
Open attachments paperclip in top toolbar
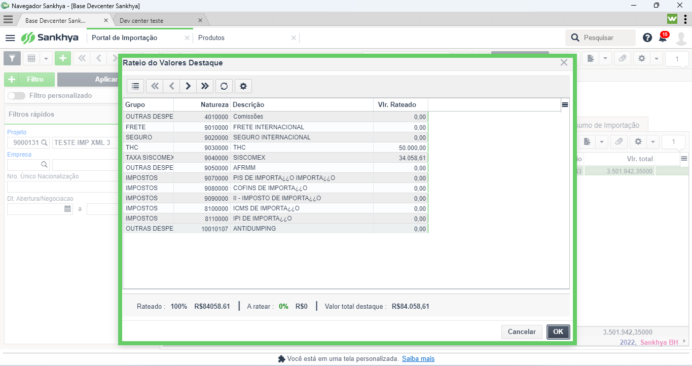point(622,58)
